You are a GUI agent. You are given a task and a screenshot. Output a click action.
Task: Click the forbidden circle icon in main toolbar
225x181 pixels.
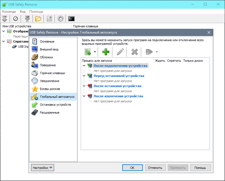(x=16, y=19)
